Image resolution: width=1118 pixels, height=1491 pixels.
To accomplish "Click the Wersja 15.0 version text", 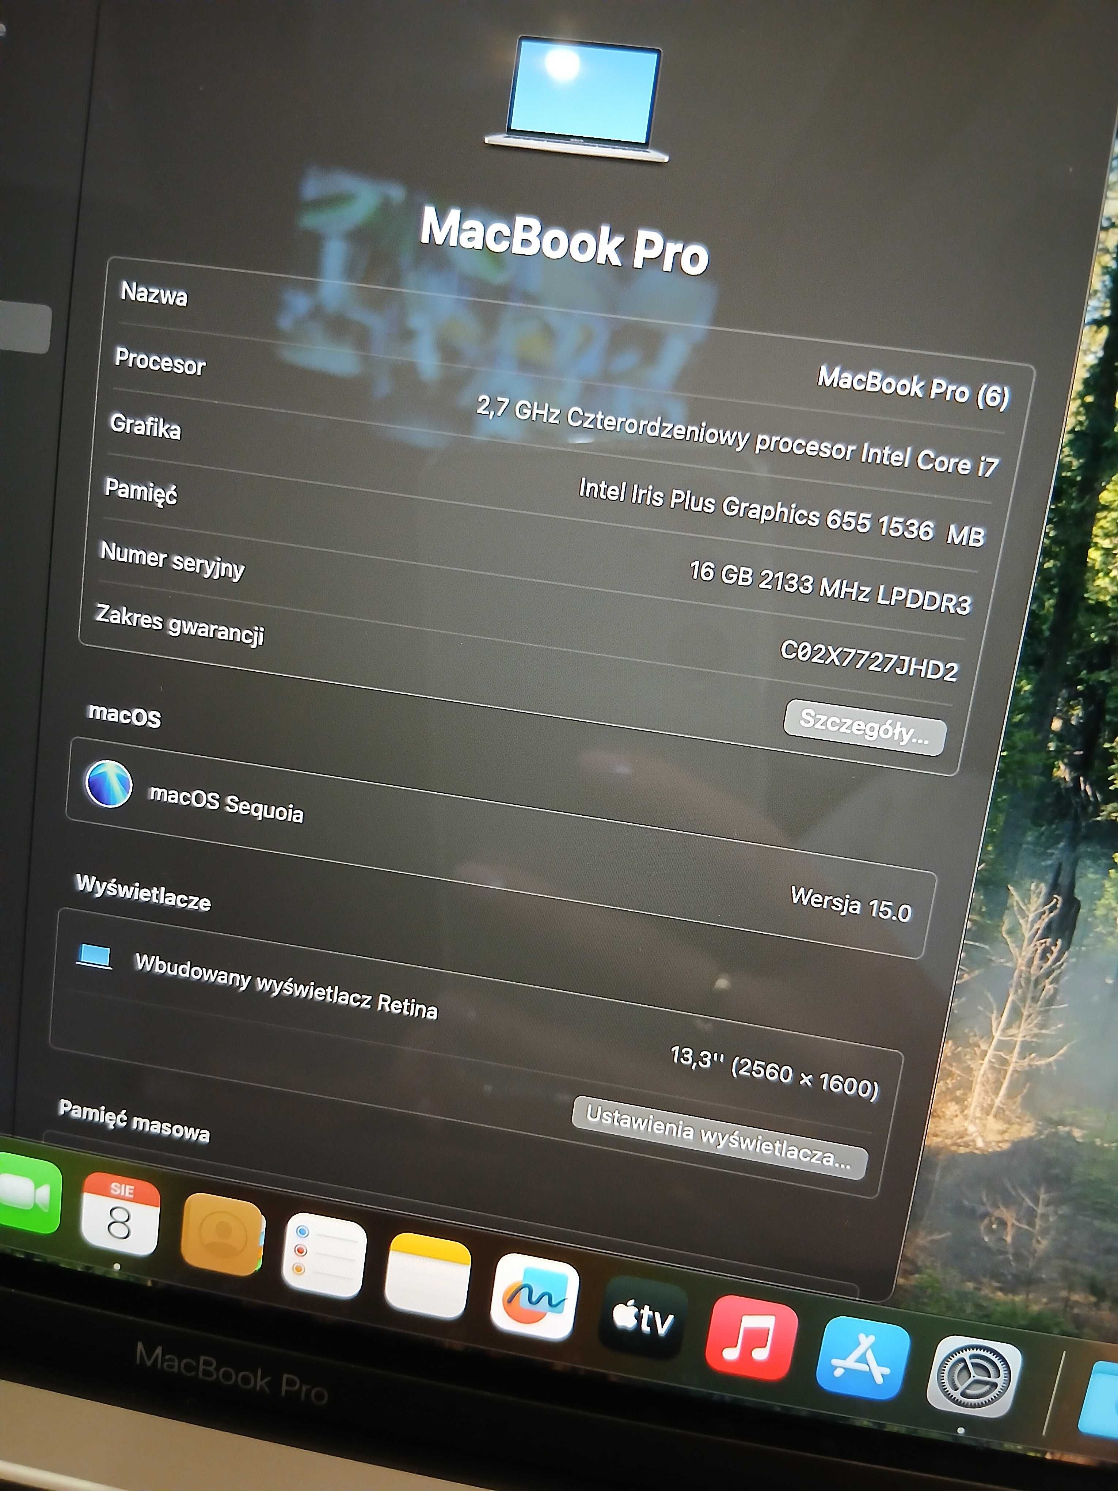I will click(x=851, y=904).
